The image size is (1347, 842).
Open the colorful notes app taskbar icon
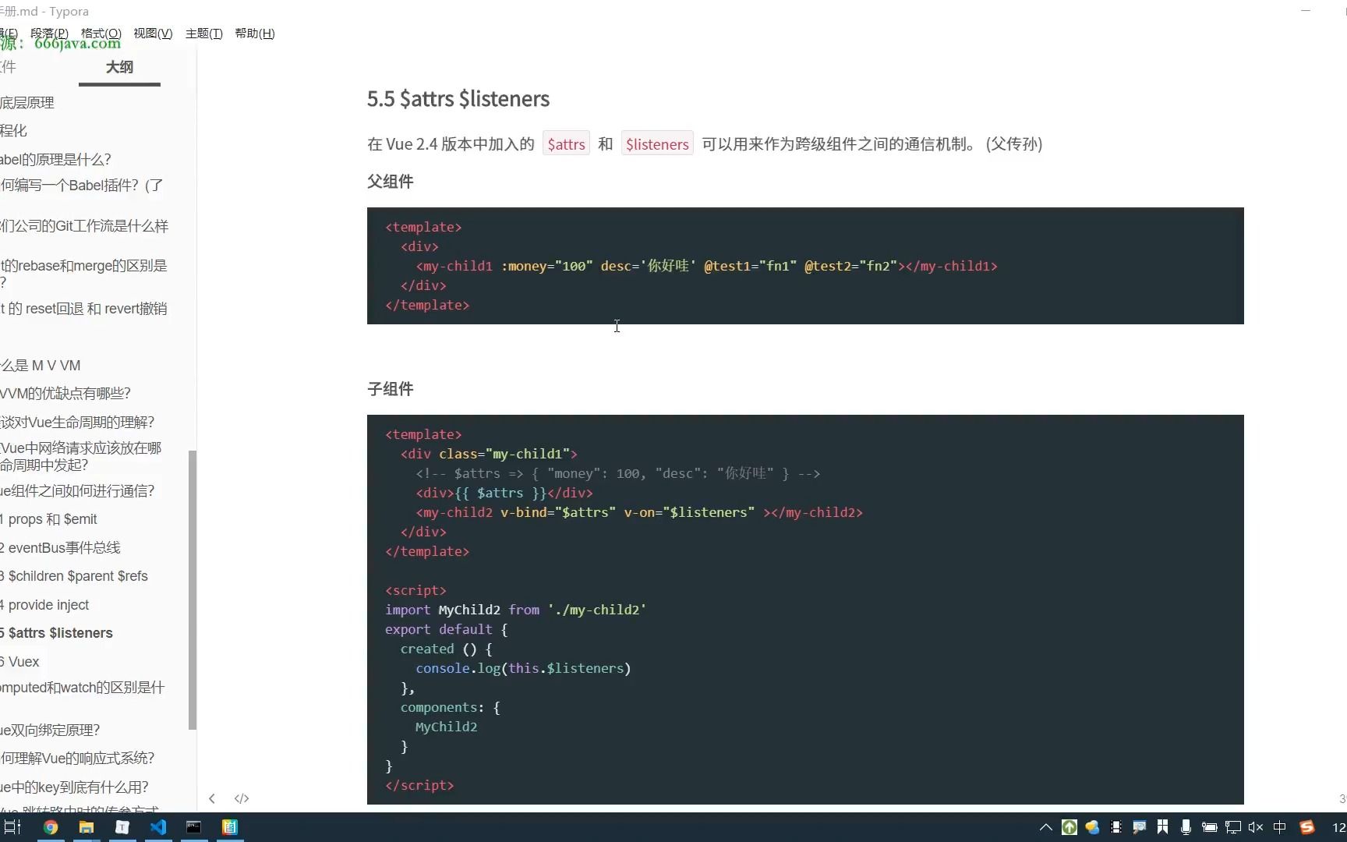click(230, 827)
